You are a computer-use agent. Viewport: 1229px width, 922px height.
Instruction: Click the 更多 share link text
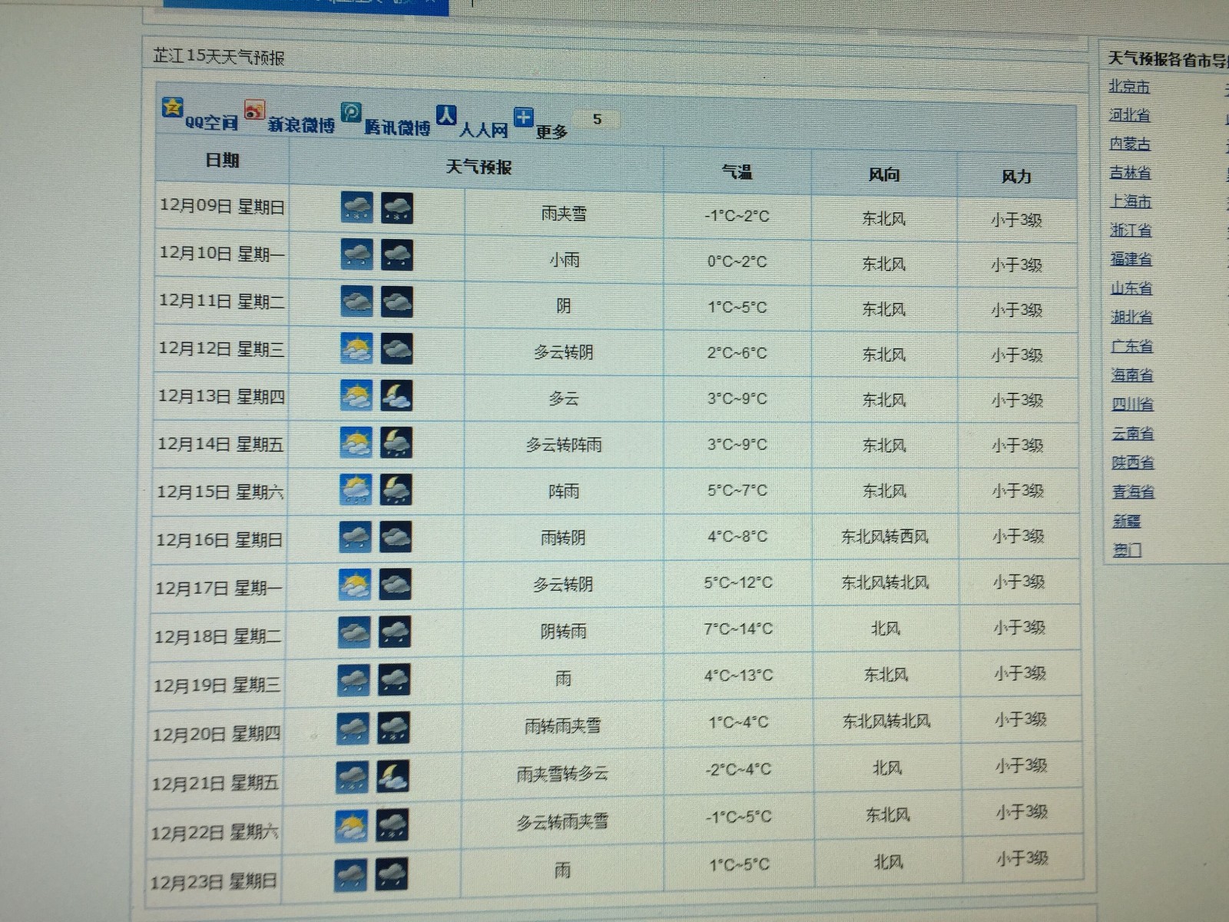coord(552,132)
